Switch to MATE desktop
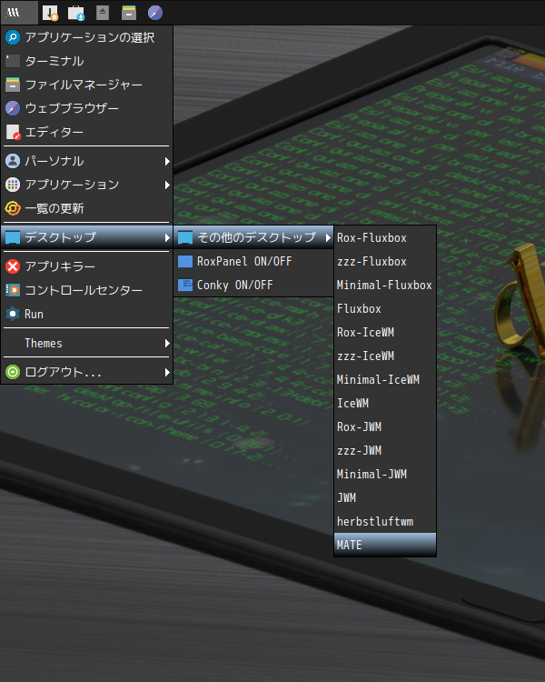Viewport: 545px width, 682px height. (x=385, y=545)
